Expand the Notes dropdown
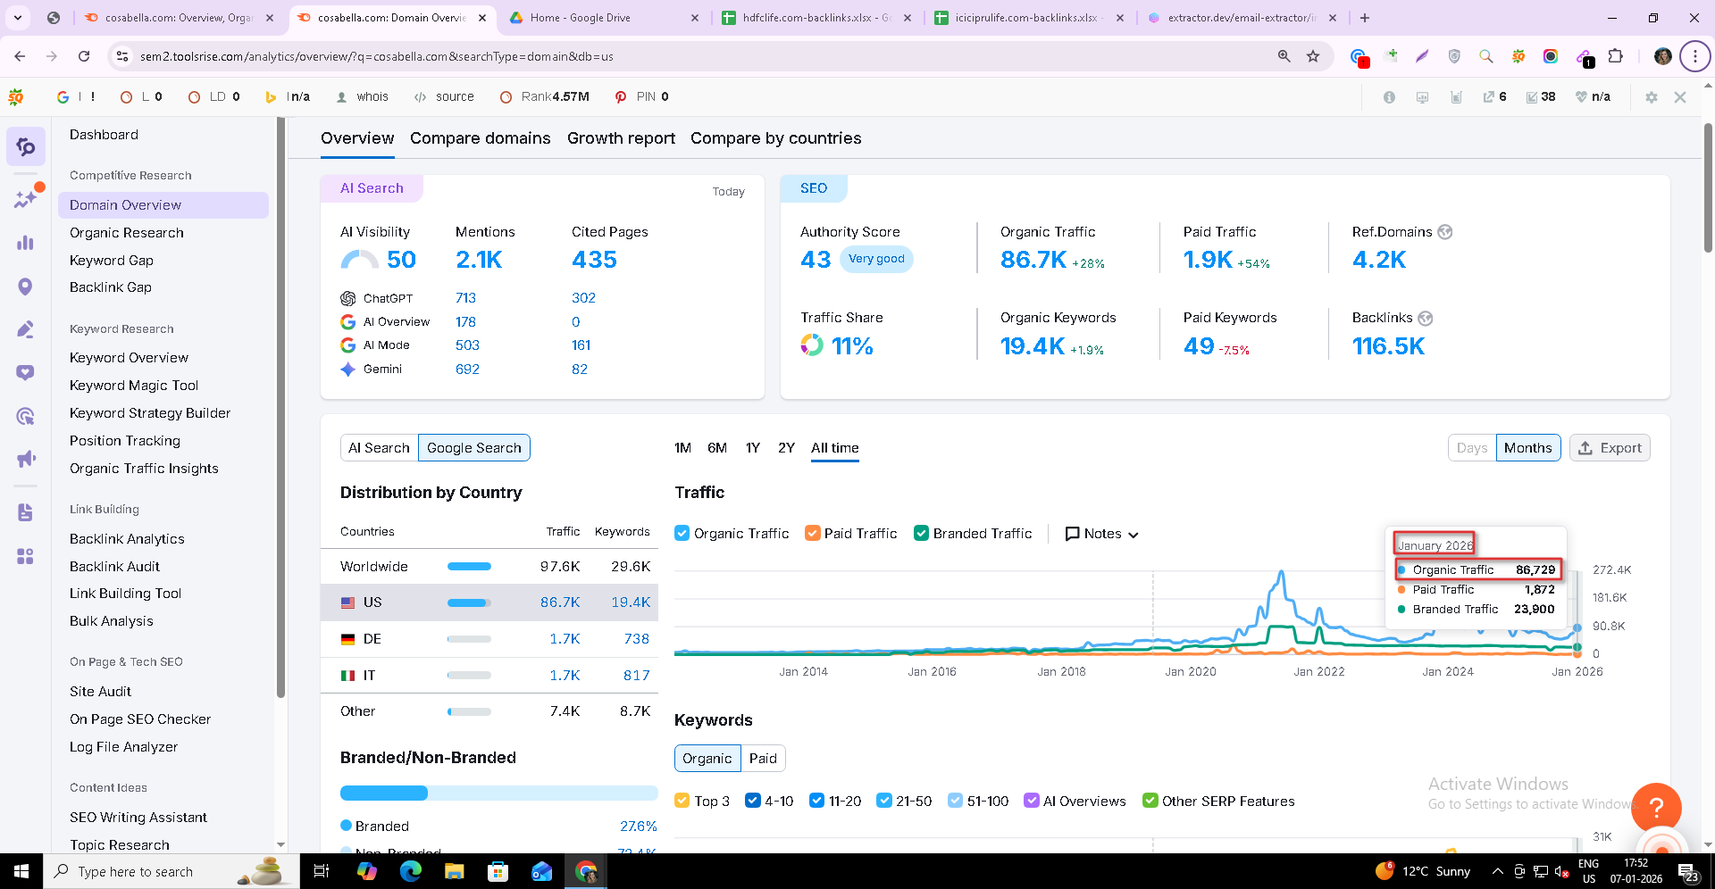 pyautogui.click(x=1102, y=534)
